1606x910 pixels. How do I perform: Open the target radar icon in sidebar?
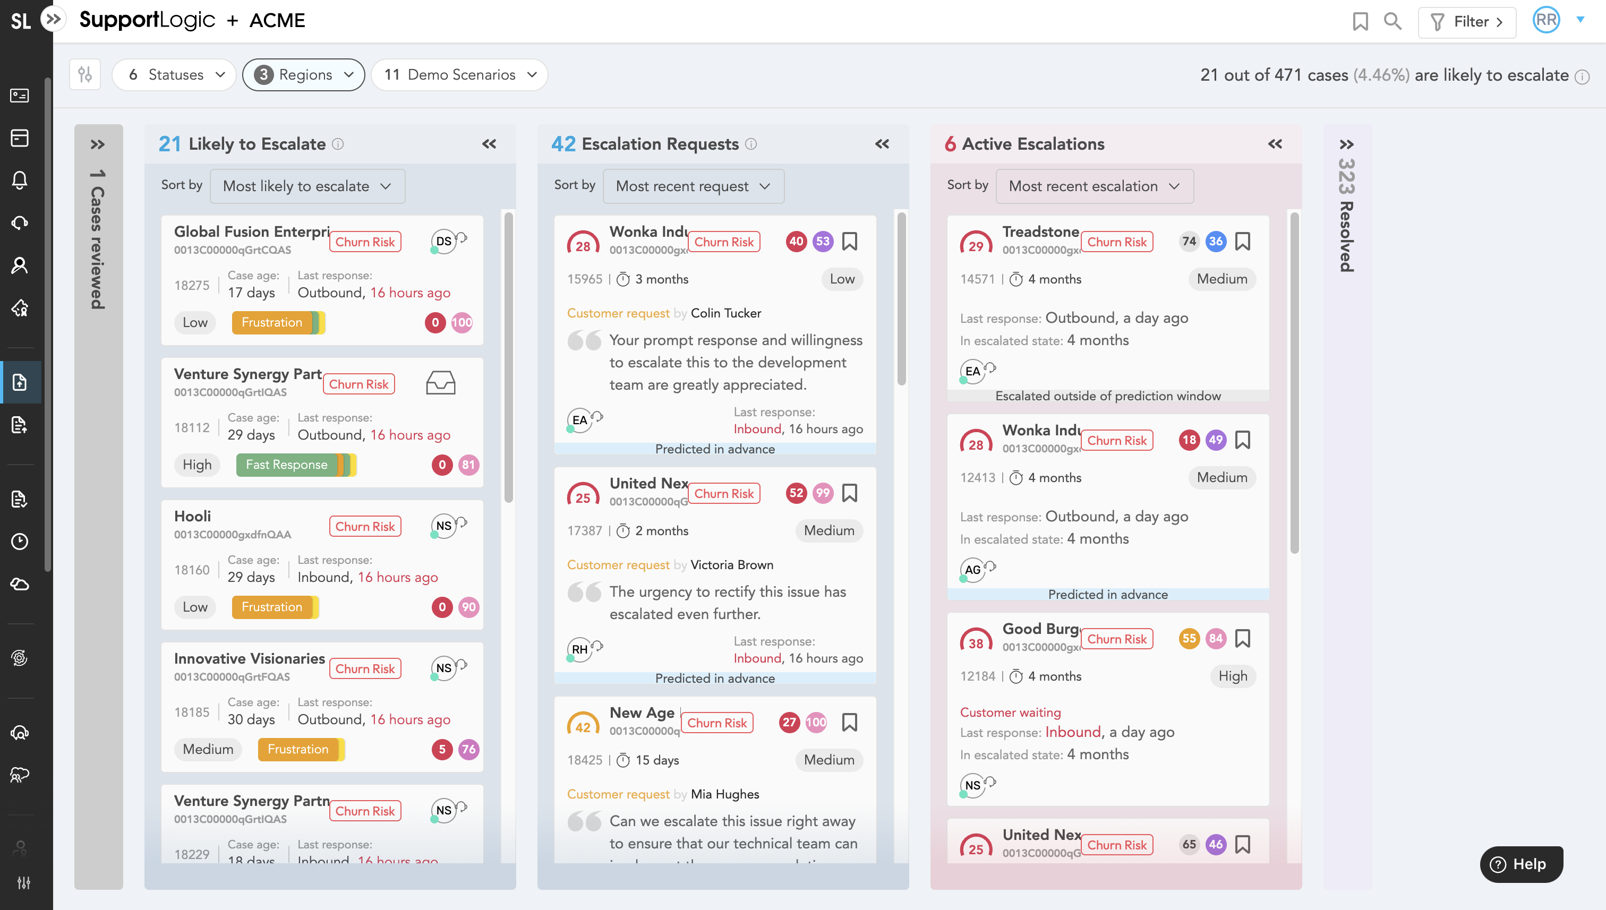tap(20, 657)
